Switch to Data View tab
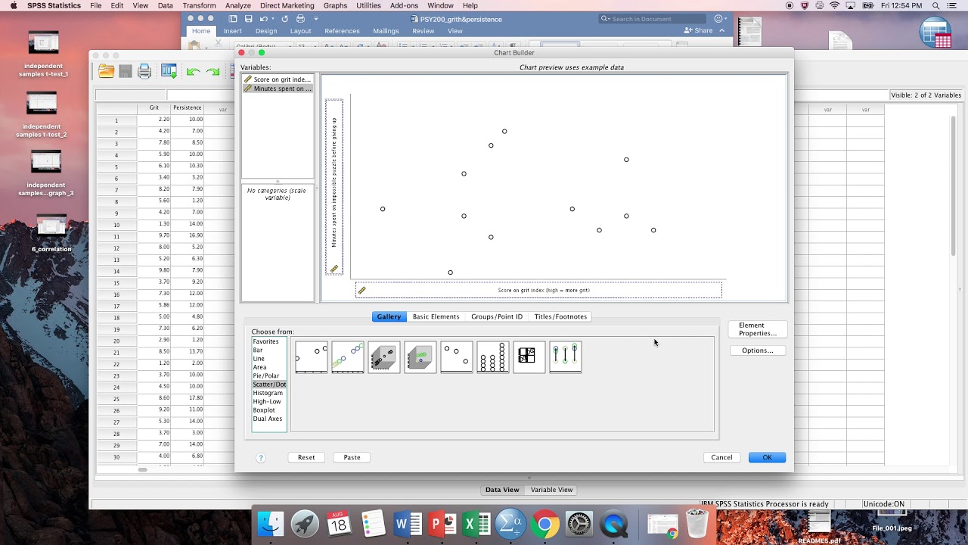 (502, 490)
